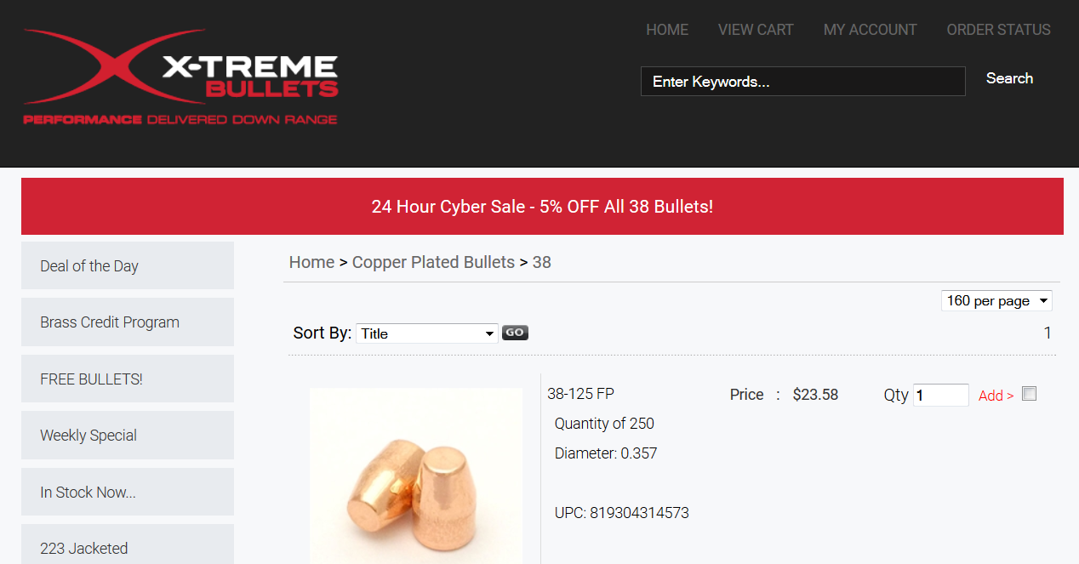Screen dimensions: 1079x564
Task: Click the GO sort button
Action: [x=515, y=333]
